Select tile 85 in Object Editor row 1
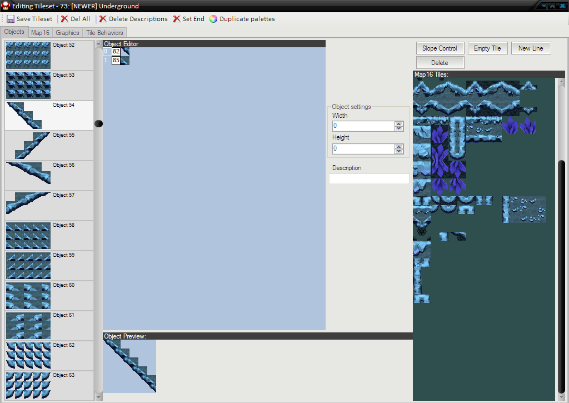569x403 pixels. 116,60
